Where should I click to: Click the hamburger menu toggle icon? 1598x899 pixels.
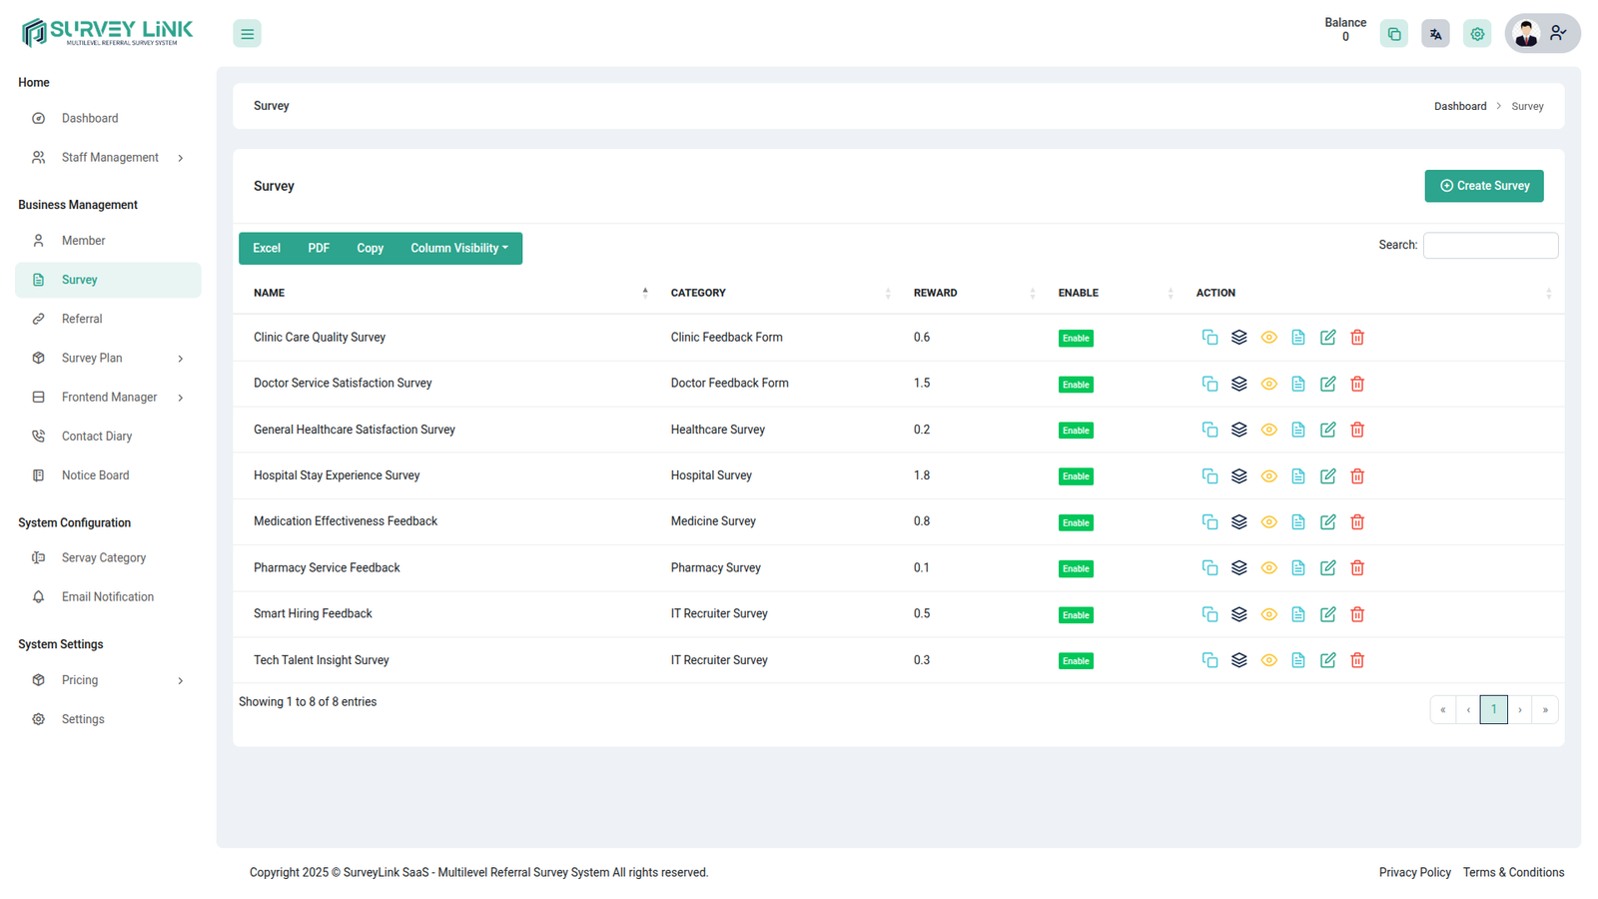coord(247,34)
